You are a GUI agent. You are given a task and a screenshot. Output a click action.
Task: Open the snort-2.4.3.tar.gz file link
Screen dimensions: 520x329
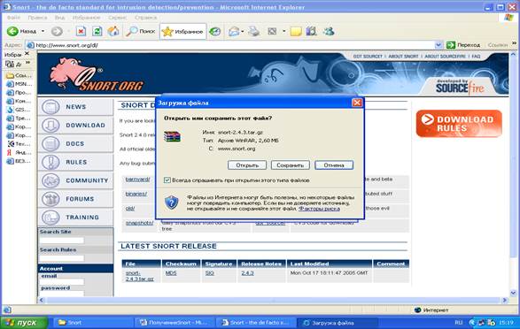coord(139,276)
